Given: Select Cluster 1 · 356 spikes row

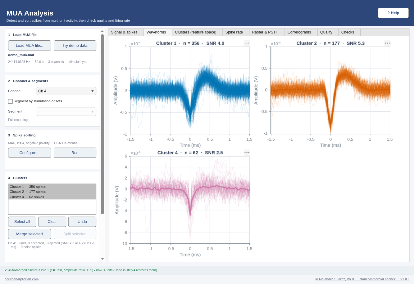Looking at the screenshot, I should point(52,187).
